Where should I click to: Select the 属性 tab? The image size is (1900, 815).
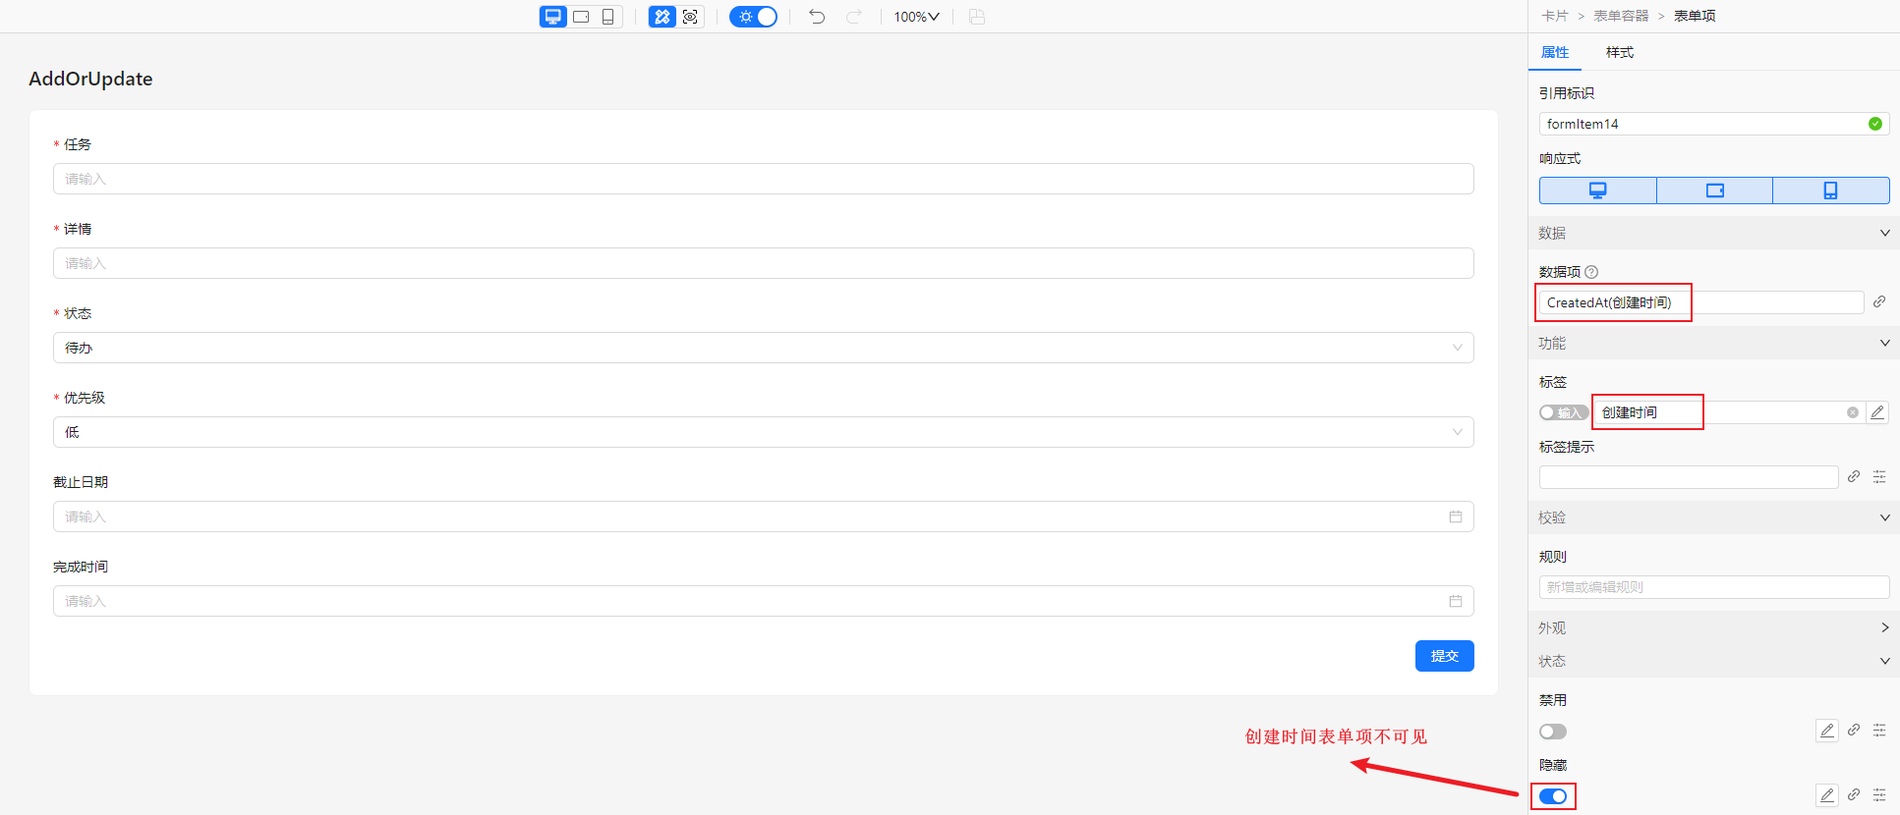1555,52
